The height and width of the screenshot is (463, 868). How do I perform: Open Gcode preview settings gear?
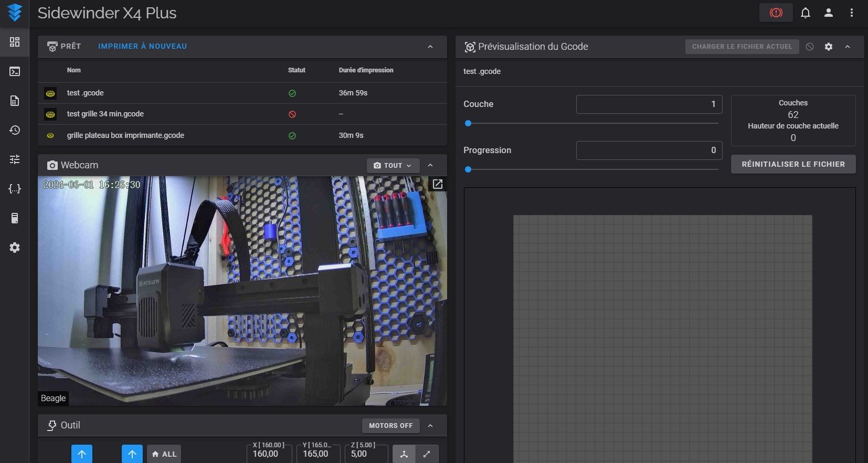(x=828, y=47)
